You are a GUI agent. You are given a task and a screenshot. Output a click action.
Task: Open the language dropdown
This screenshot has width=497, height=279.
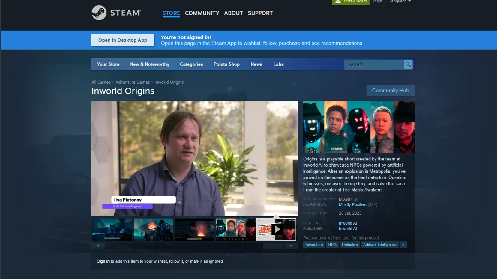pos(400,2)
